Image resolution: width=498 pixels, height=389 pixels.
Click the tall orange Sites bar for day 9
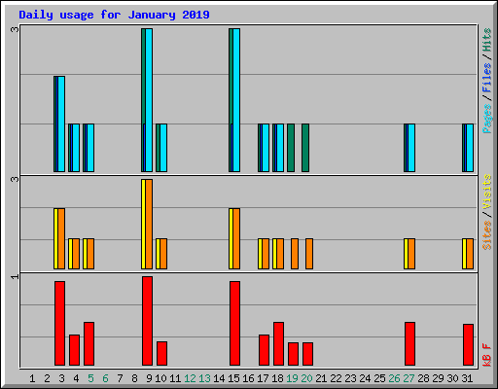tap(149, 224)
